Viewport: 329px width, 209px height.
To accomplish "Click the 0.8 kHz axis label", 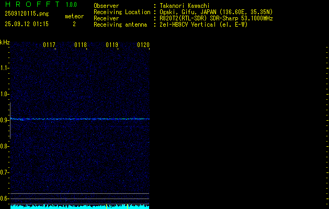I will (4, 146).
